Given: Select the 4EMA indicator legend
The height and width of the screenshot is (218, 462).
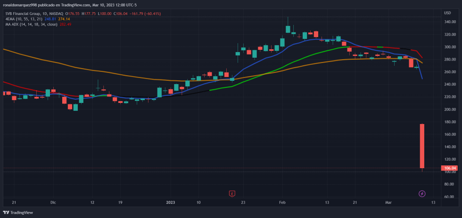Looking at the screenshot, I should [x=24, y=19].
